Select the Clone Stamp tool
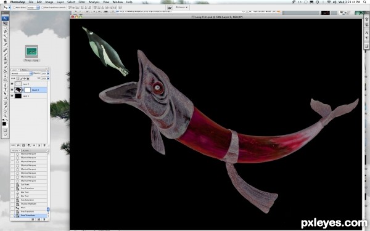The width and height of the screenshot is (370, 231). [x=5, y=59]
